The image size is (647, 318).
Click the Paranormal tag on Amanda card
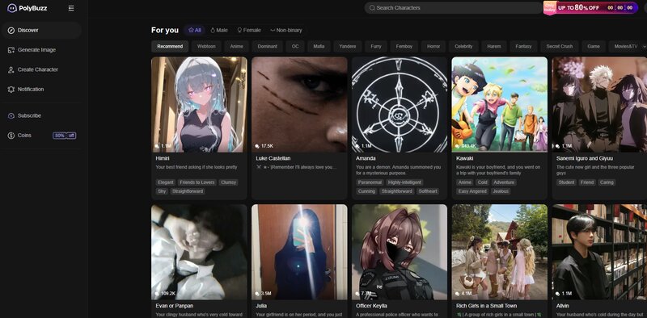point(370,182)
